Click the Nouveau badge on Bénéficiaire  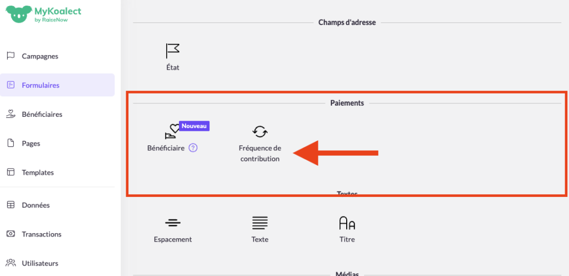coord(194,126)
